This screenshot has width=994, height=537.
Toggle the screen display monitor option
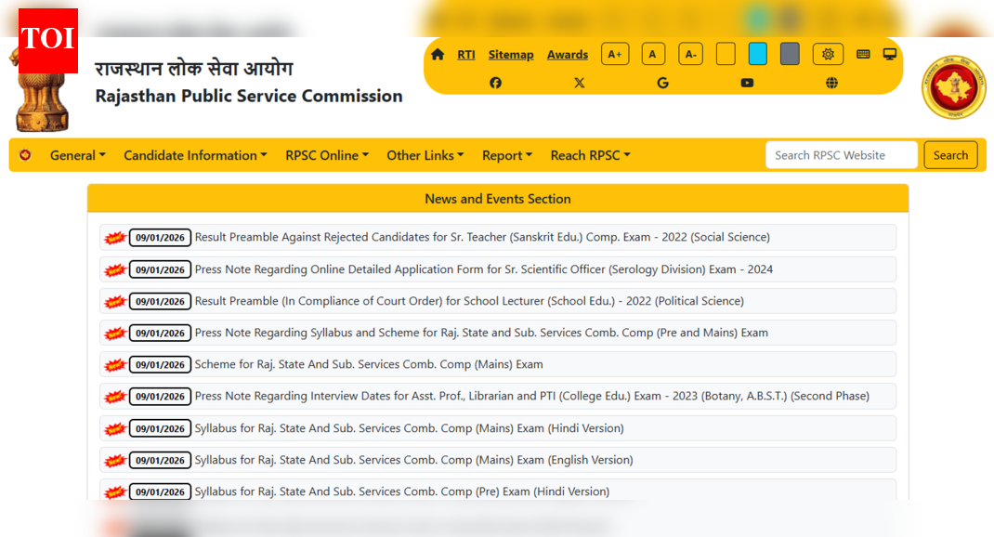pos(889,54)
